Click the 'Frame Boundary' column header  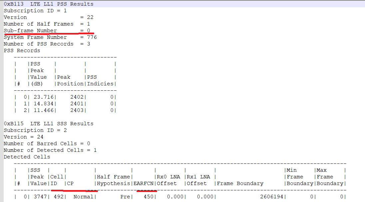(240, 183)
